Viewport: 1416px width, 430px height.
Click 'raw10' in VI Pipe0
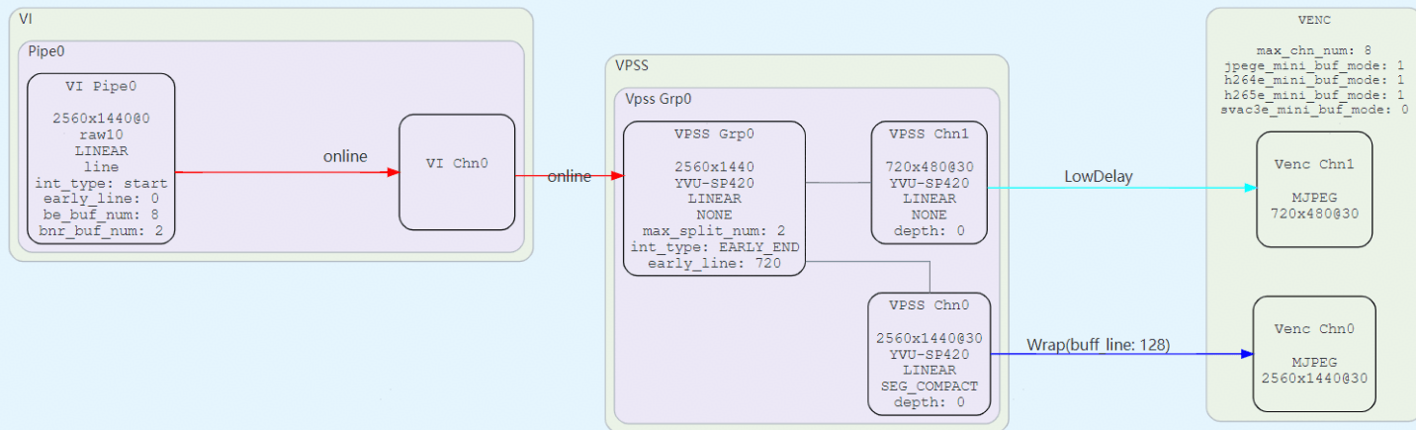pyautogui.click(x=101, y=134)
